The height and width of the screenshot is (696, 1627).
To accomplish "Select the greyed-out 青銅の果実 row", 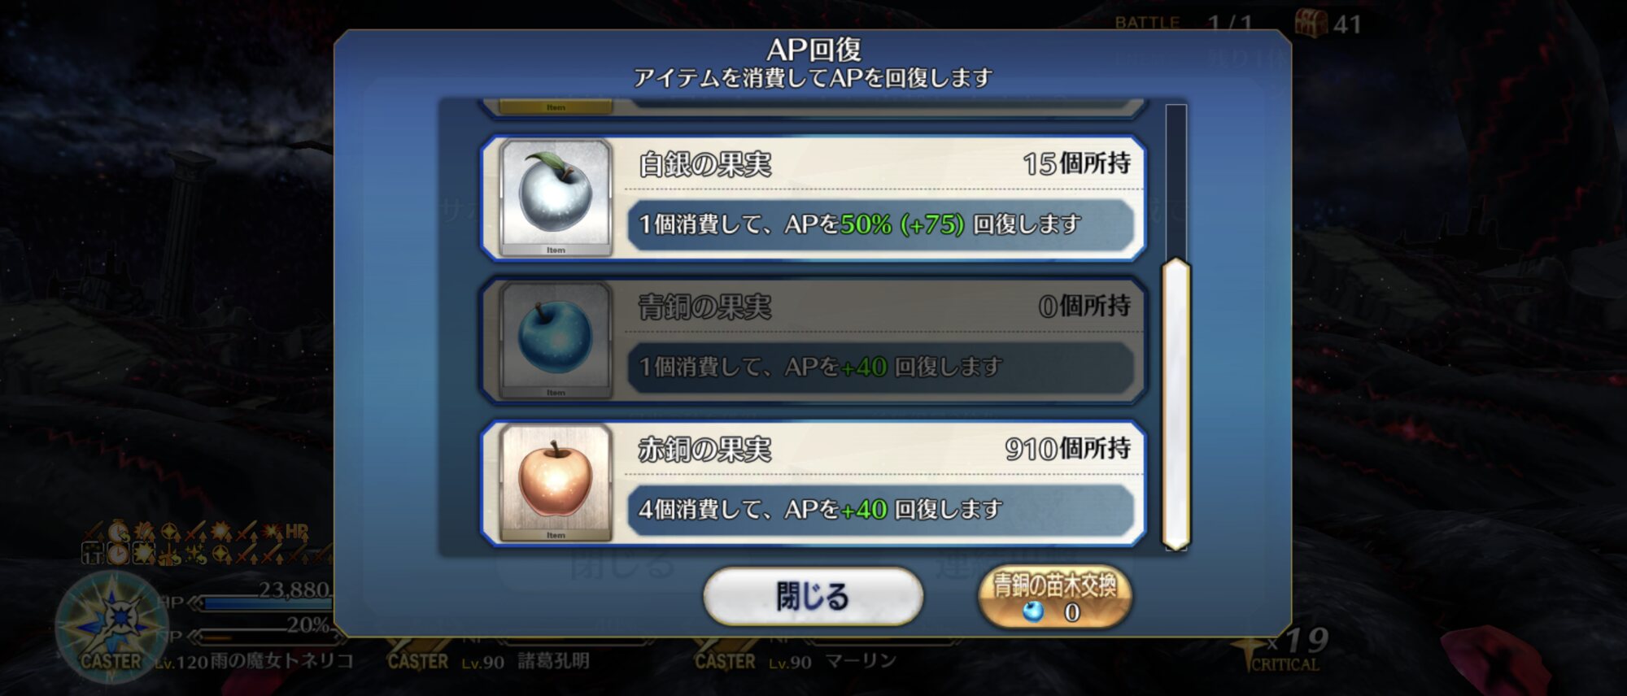I will pos(813,340).
